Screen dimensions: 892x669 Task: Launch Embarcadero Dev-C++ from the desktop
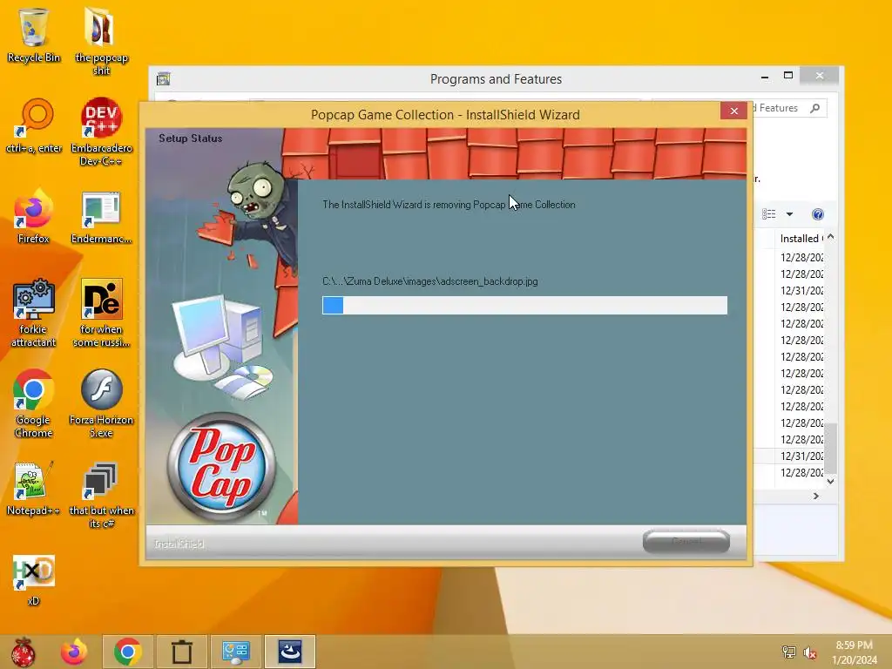(x=101, y=132)
